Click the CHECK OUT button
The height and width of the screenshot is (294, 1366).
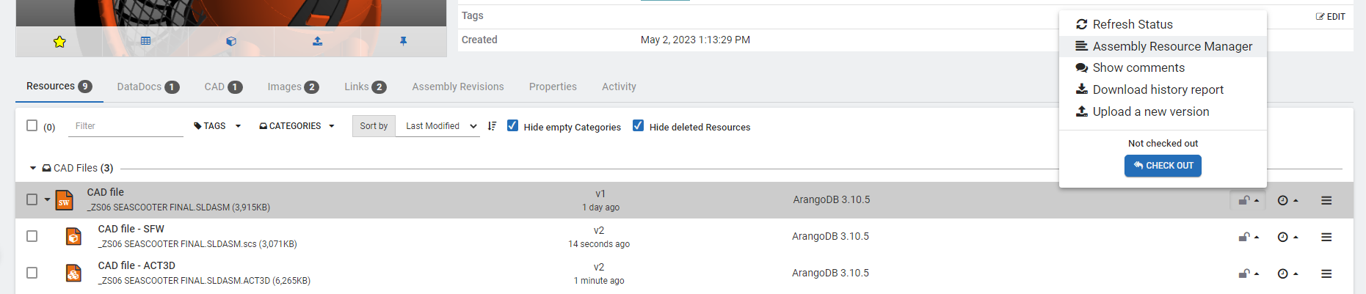(x=1163, y=166)
